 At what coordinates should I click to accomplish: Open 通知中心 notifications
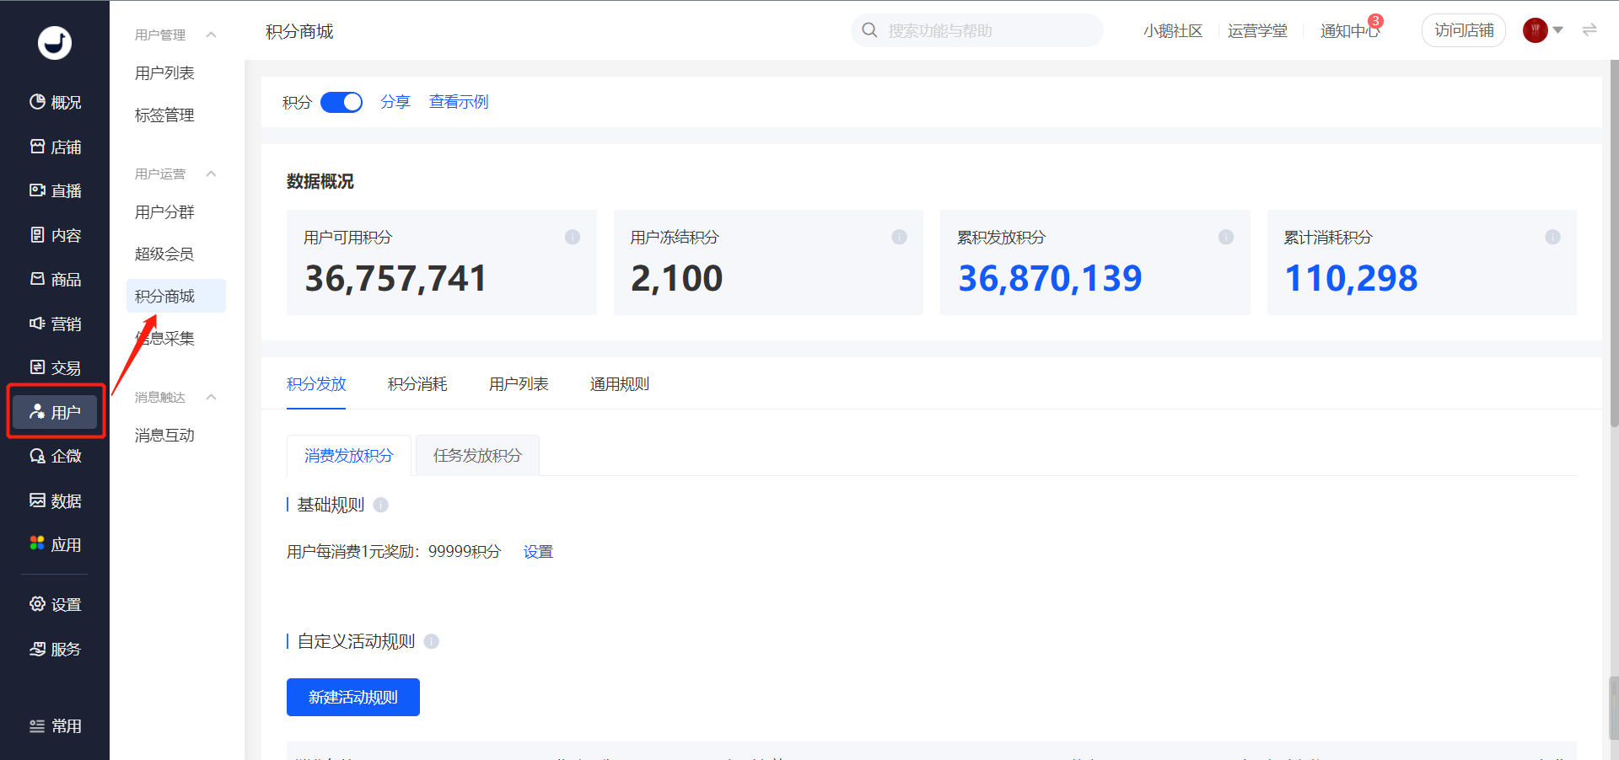[x=1350, y=30]
